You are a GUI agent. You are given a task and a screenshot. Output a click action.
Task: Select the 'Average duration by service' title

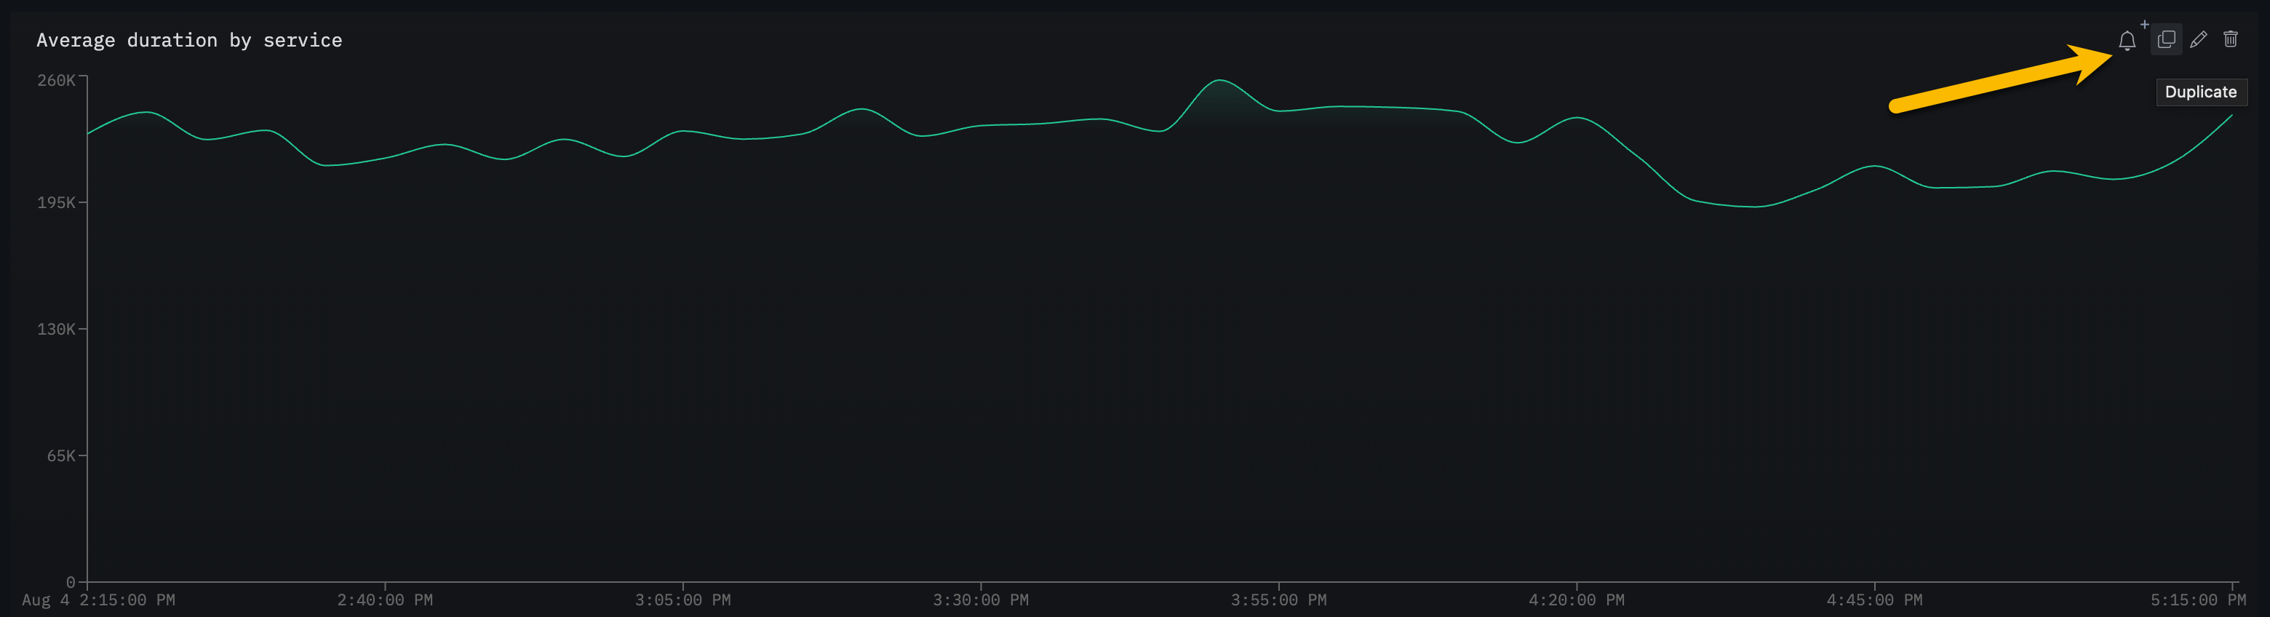[x=188, y=41]
